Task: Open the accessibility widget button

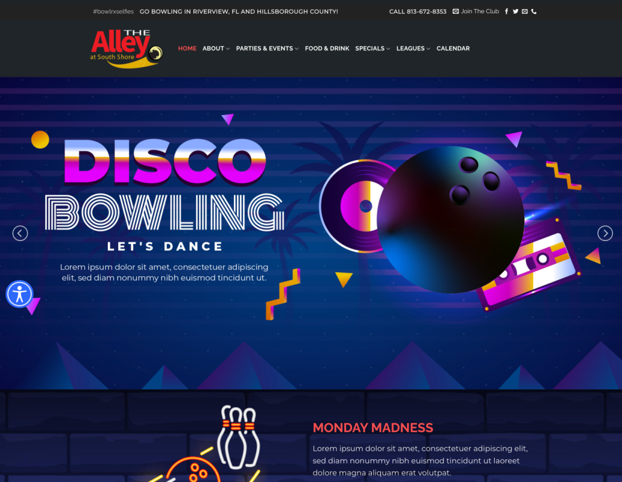Action: pyautogui.click(x=19, y=294)
